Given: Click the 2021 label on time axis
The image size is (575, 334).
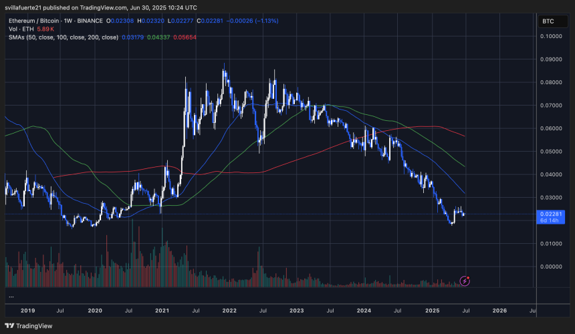Looking at the screenshot, I should point(162,311).
